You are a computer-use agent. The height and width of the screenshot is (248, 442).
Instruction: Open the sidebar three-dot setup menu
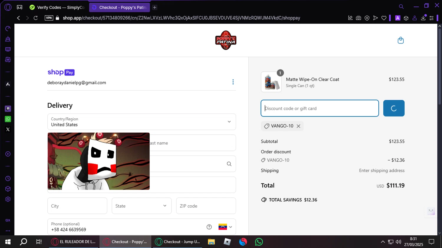point(8,231)
